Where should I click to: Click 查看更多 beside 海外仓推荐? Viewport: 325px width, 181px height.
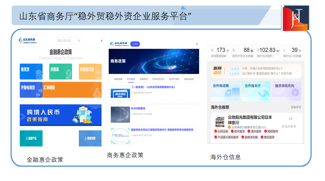pyautogui.click(x=296, y=107)
